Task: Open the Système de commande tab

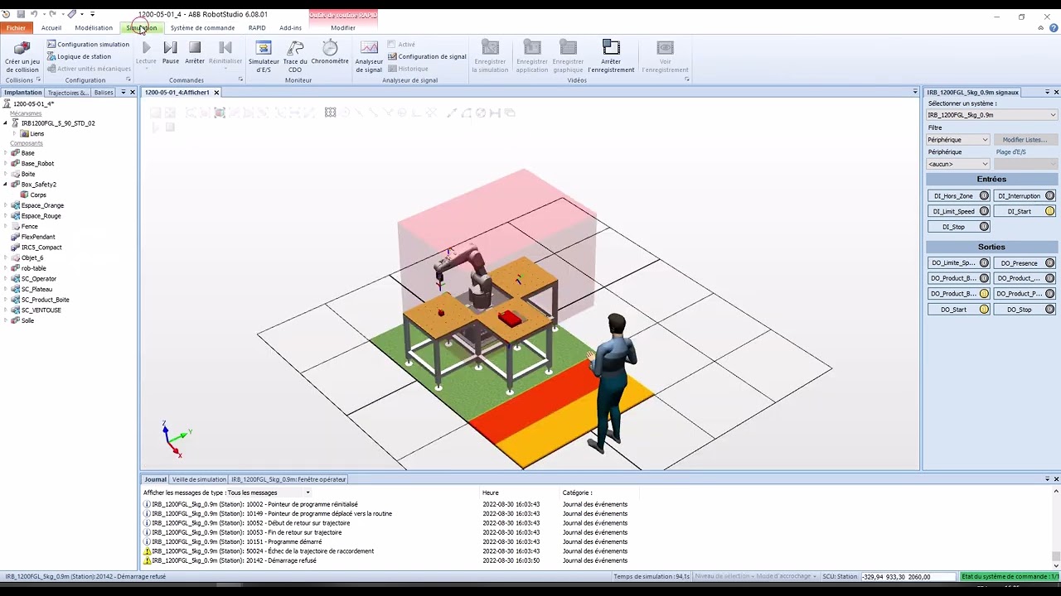Action: point(202,28)
